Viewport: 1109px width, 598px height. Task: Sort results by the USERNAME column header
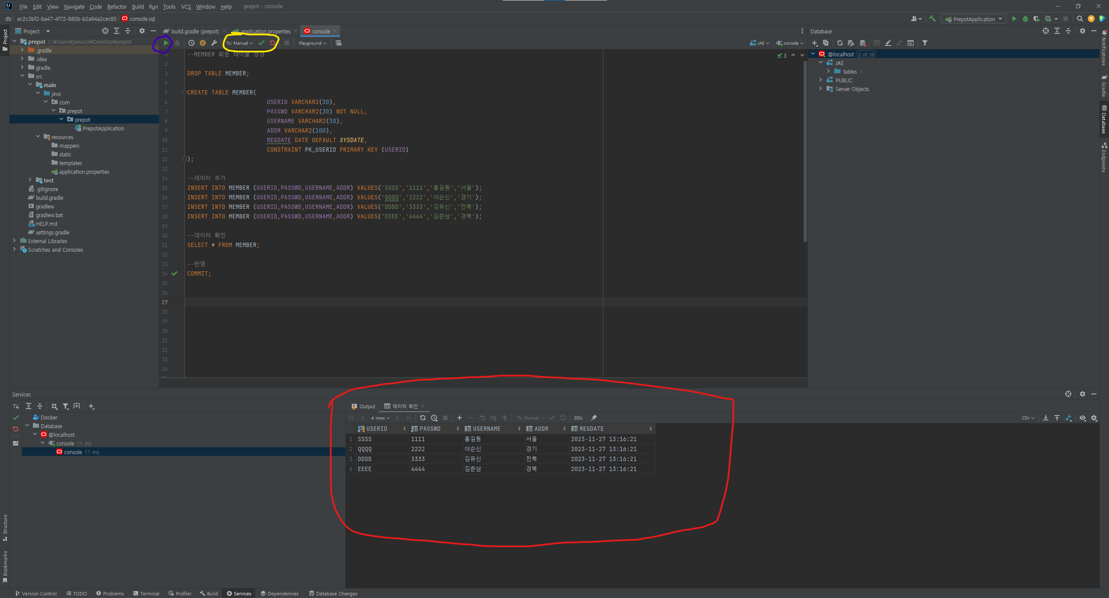point(486,429)
